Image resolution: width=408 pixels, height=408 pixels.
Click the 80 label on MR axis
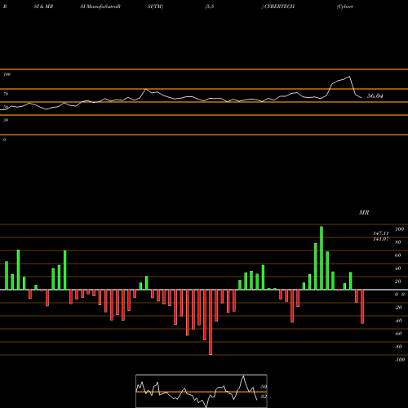pos(398,242)
